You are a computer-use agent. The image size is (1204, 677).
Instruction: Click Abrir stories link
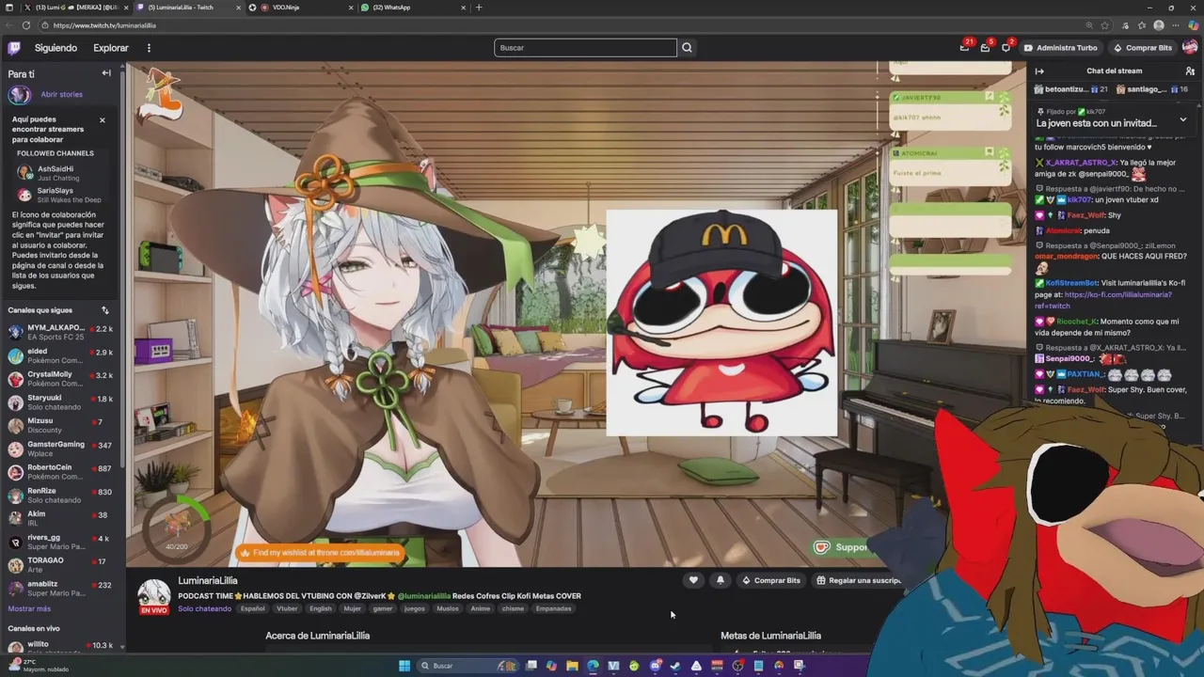(x=62, y=95)
